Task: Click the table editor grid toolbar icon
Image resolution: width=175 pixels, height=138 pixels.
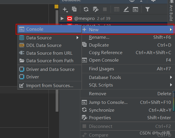Action: click(x=117, y=9)
